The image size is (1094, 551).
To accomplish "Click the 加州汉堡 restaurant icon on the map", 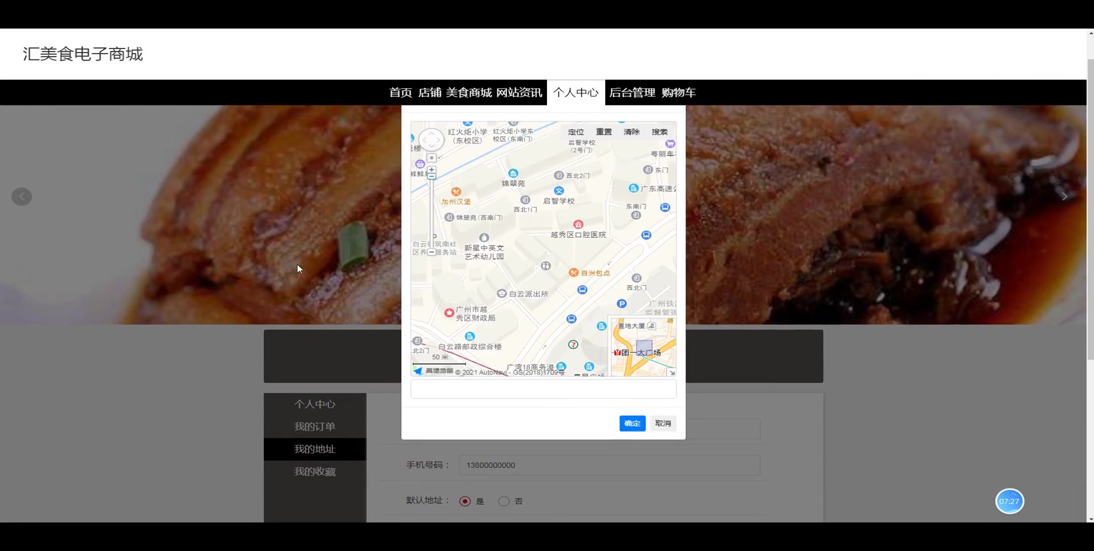I will tap(456, 192).
